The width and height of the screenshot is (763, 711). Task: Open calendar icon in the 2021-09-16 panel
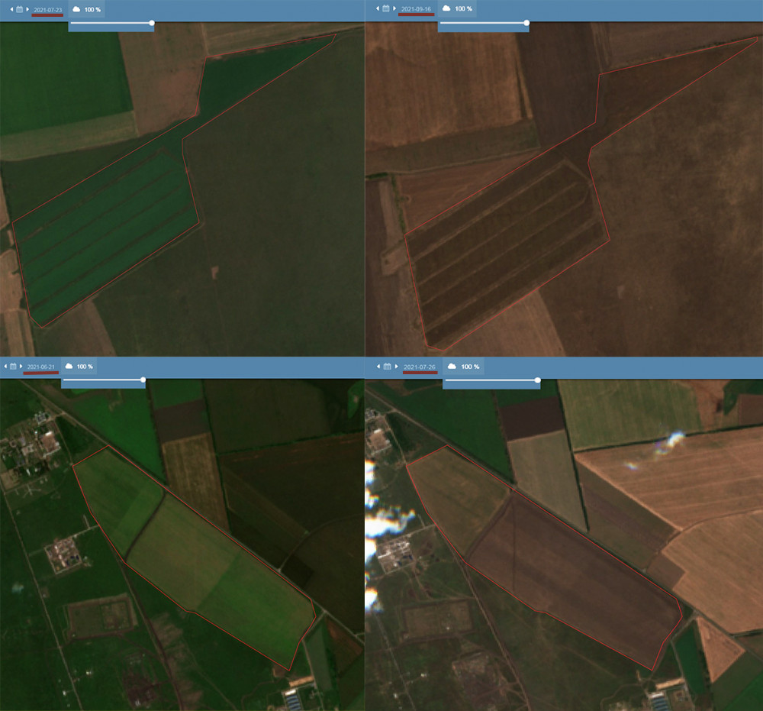point(386,8)
